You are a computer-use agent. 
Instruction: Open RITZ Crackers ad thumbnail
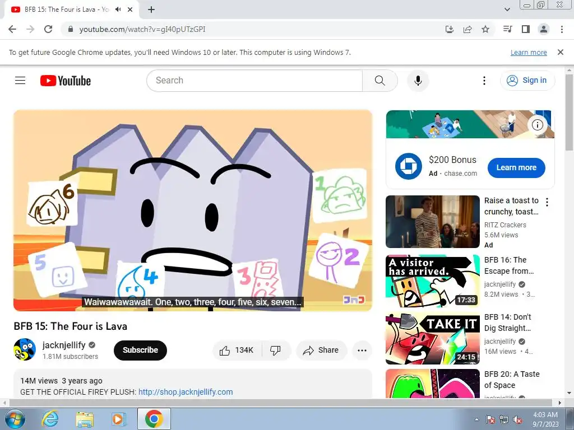432,222
